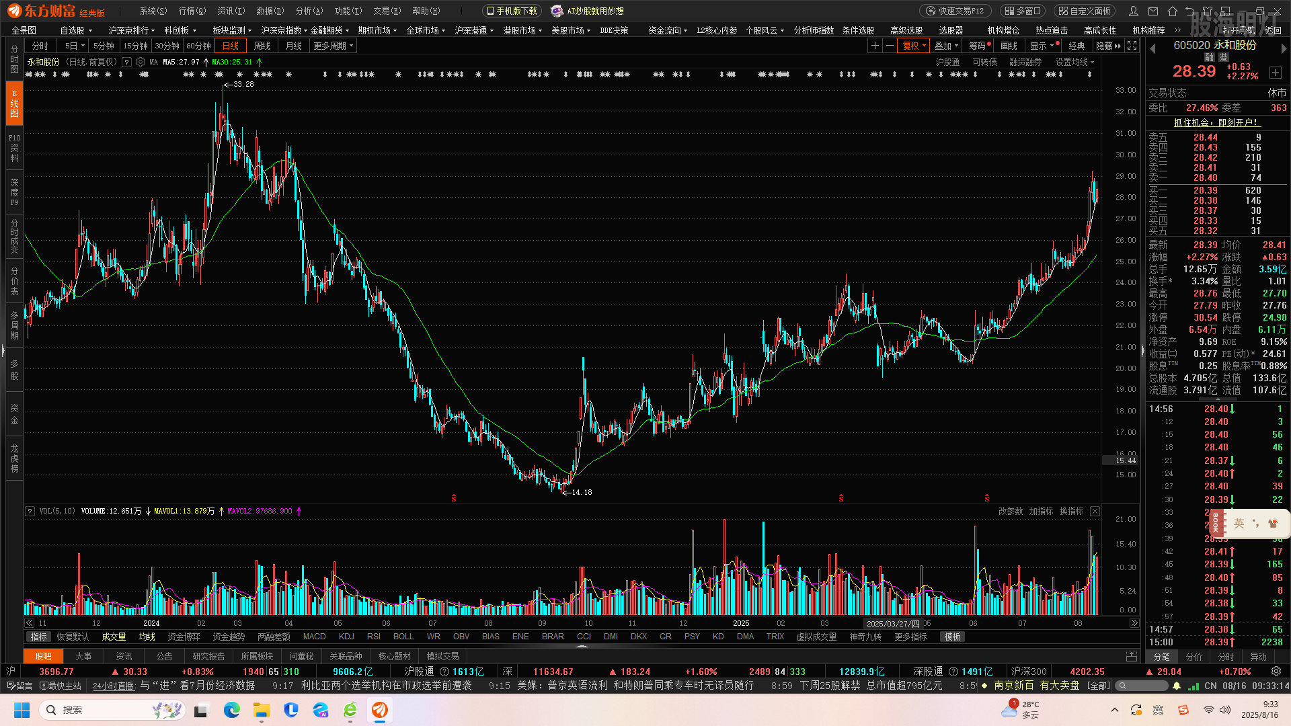Click the 多窗口 button

pos(1022,11)
